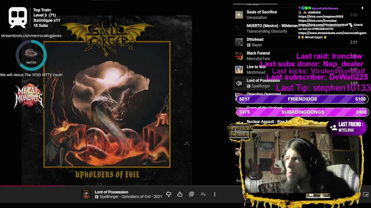The width and height of the screenshot is (371, 208).
Task: Open the streamloots.com/necrocaticgames link
Action: [x=31, y=36]
